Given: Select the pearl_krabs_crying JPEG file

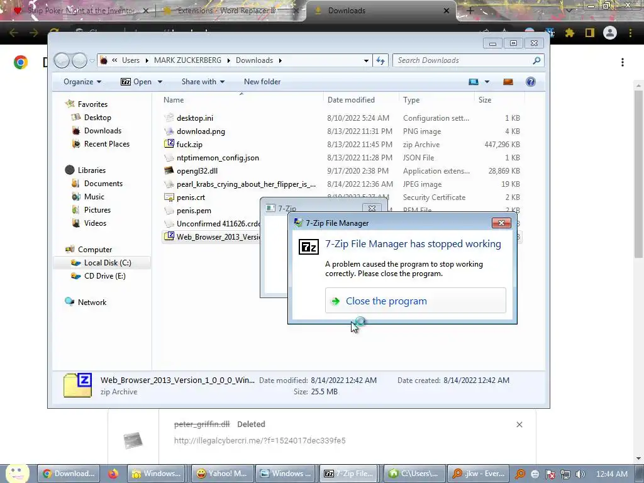Looking at the screenshot, I should 246,184.
